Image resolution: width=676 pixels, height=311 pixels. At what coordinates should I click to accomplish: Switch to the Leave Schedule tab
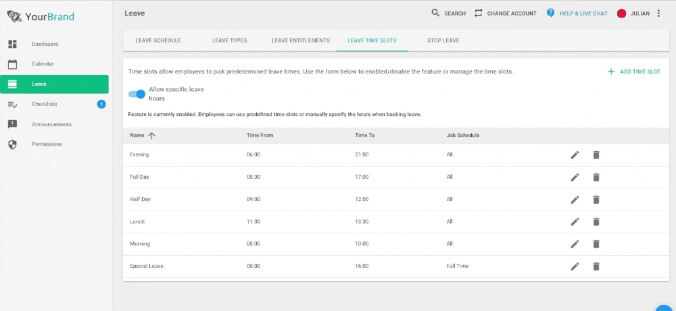point(158,40)
